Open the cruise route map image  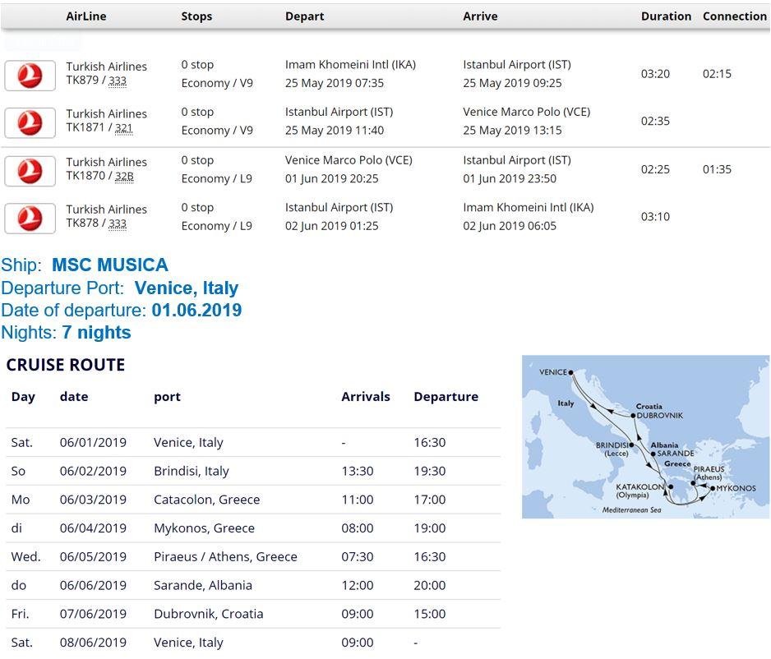(x=645, y=436)
